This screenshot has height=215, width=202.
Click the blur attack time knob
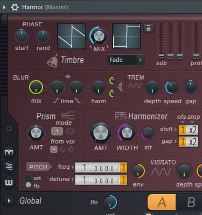point(57,88)
